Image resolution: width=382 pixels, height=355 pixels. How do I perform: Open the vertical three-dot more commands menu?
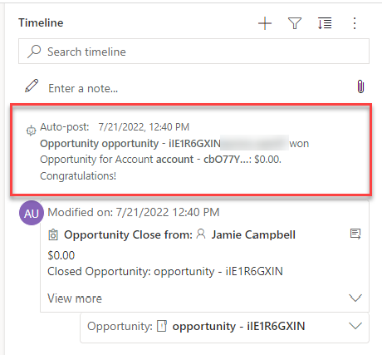(x=355, y=23)
